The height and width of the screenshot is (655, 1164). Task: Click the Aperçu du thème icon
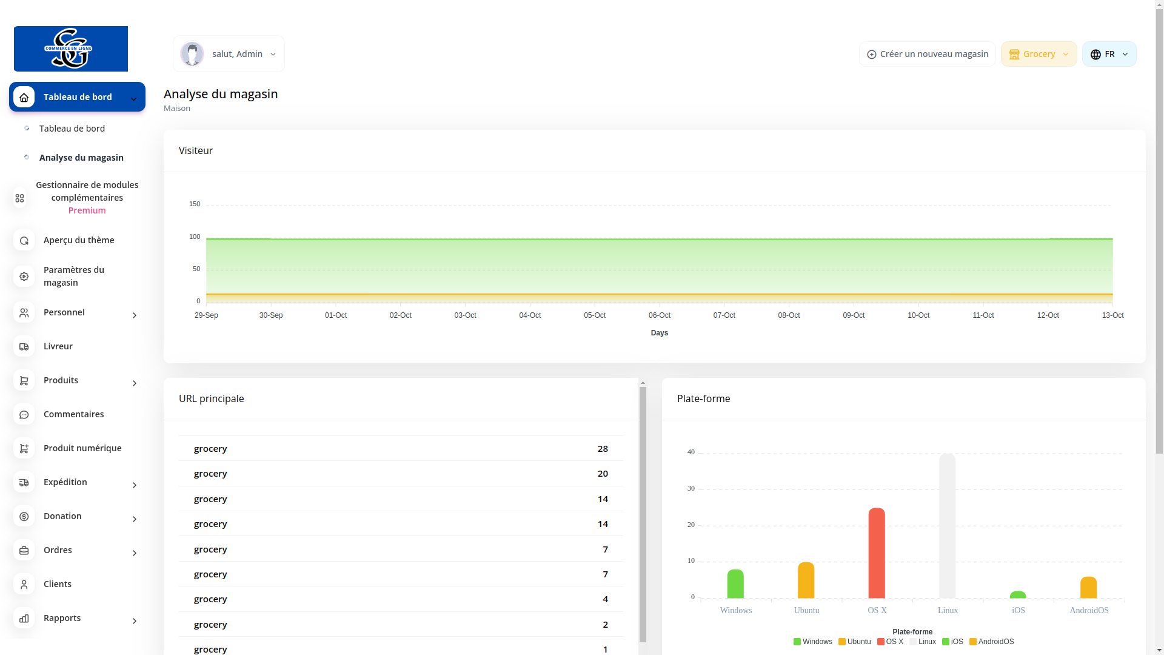click(x=24, y=240)
